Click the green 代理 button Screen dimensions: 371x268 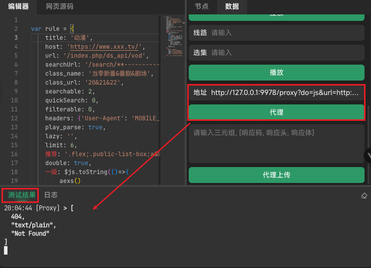pos(276,112)
